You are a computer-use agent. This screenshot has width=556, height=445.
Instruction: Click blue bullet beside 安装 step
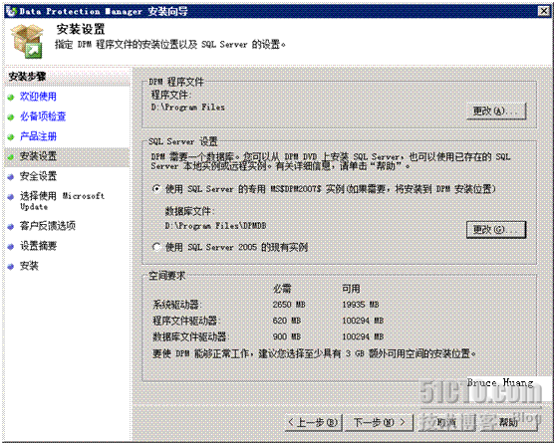[x=11, y=267]
